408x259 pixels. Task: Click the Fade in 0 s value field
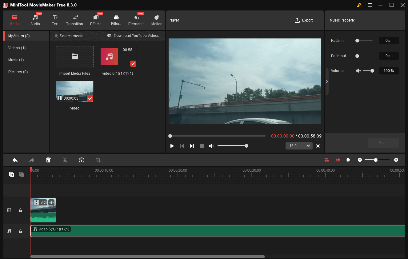pyautogui.click(x=389, y=41)
